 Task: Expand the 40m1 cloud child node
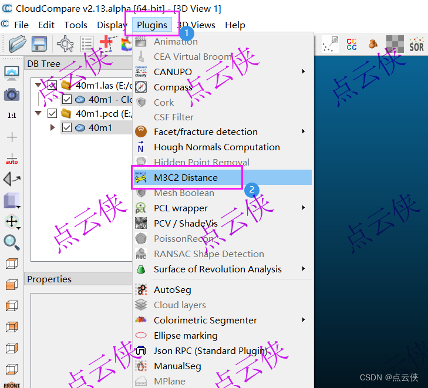pyautogui.click(x=53, y=127)
